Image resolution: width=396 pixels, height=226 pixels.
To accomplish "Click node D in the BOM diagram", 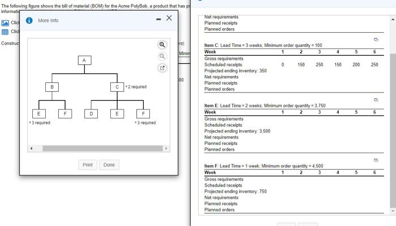I will pyautogui.click(x=91, y=113).
